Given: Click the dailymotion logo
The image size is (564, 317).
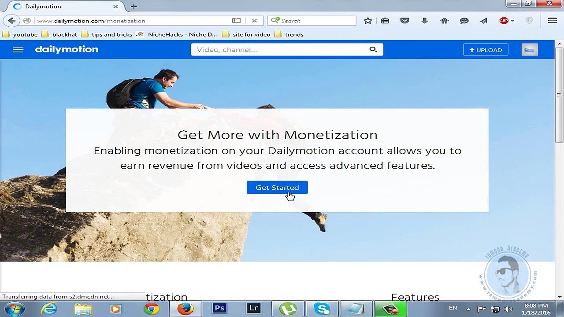Looking at the screenshot, I should point(67,49).
